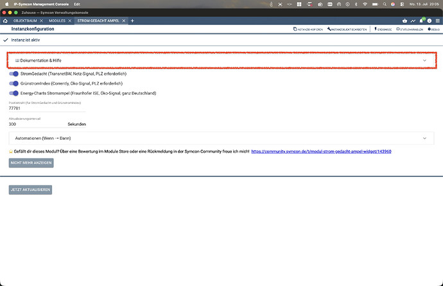
Task: Click the info circle icon in header
Action: (430, 21)
